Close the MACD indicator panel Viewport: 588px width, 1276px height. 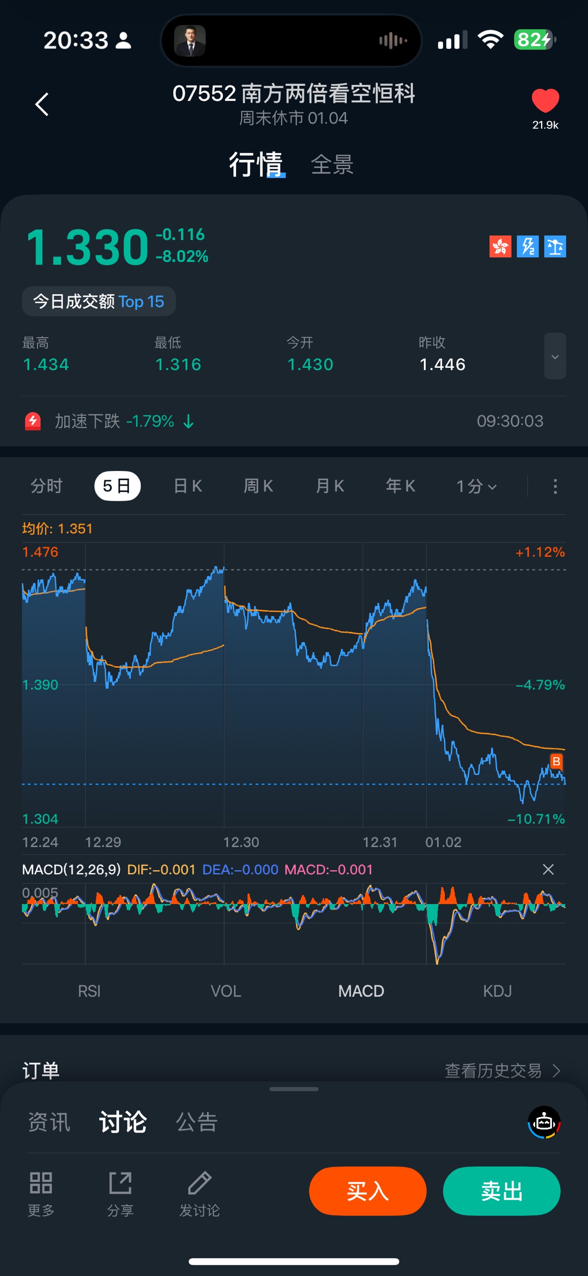548,869
